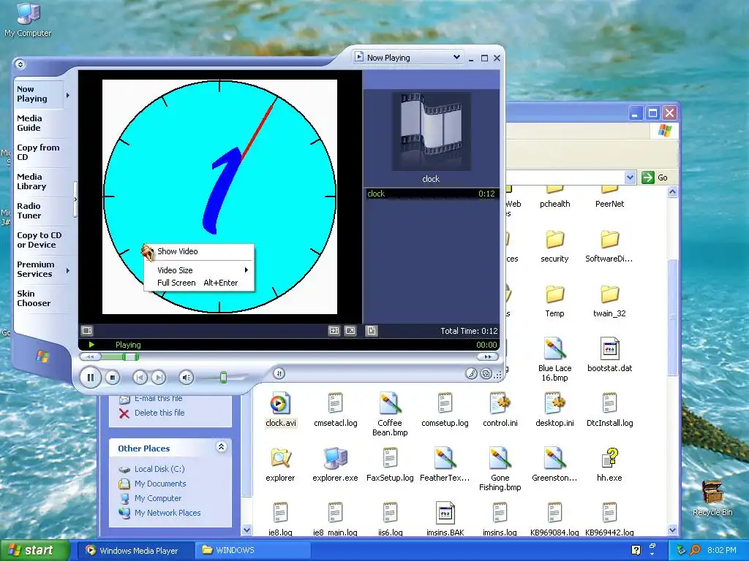Select bootstat.dat file

pyautogui.click(x=609, y=356)
